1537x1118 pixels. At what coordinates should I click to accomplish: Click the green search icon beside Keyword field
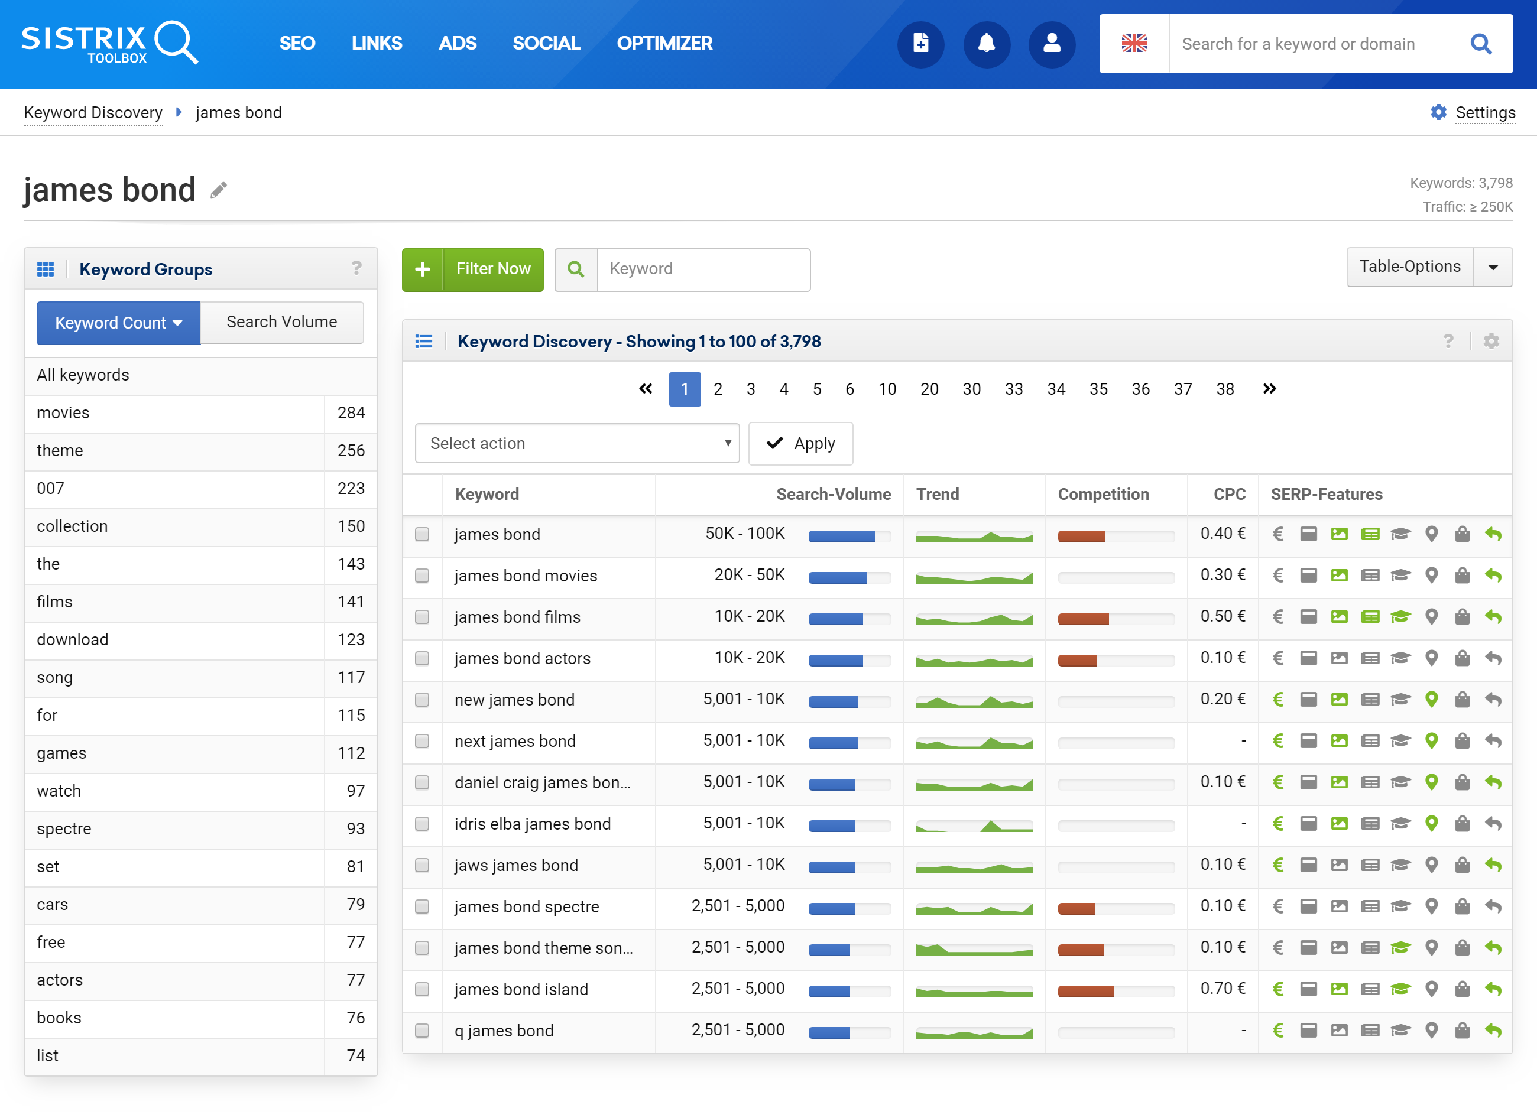576,269
